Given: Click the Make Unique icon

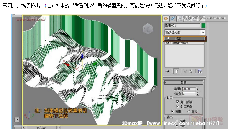Looking at the screenshot, I should click(x=185, y=71).
